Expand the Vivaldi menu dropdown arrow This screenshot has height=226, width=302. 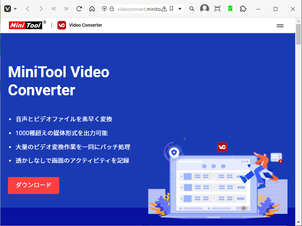click(15, 9)
